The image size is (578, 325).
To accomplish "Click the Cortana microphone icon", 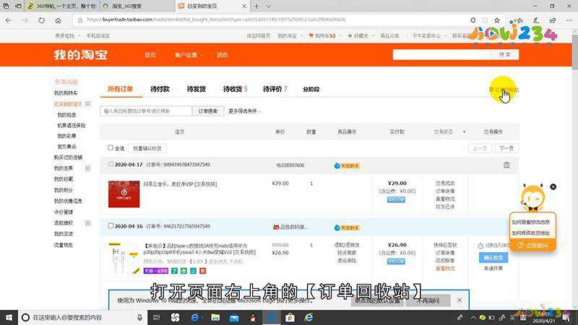I will (x=139, y=317).
